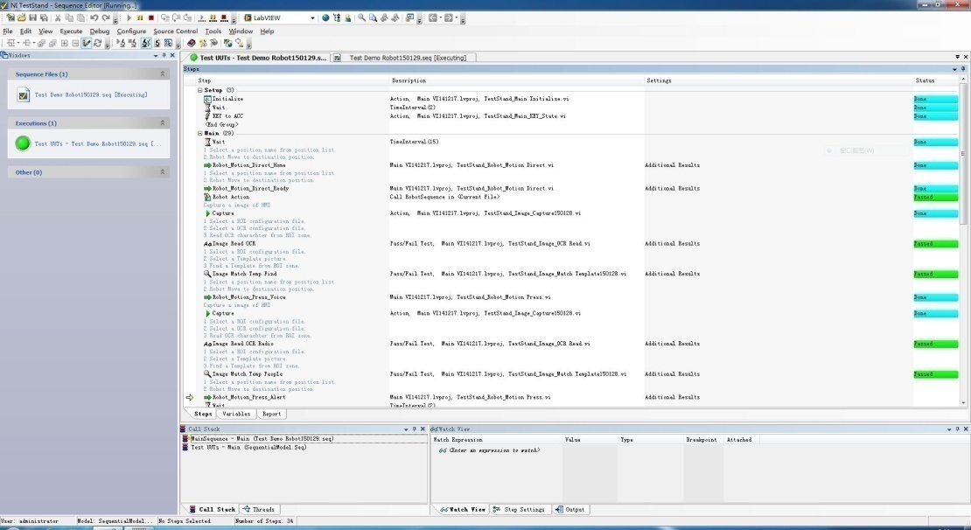
Task: Click the Undo arrow toolbar icon
Action: pyautogui.click(x=94, y=18)
